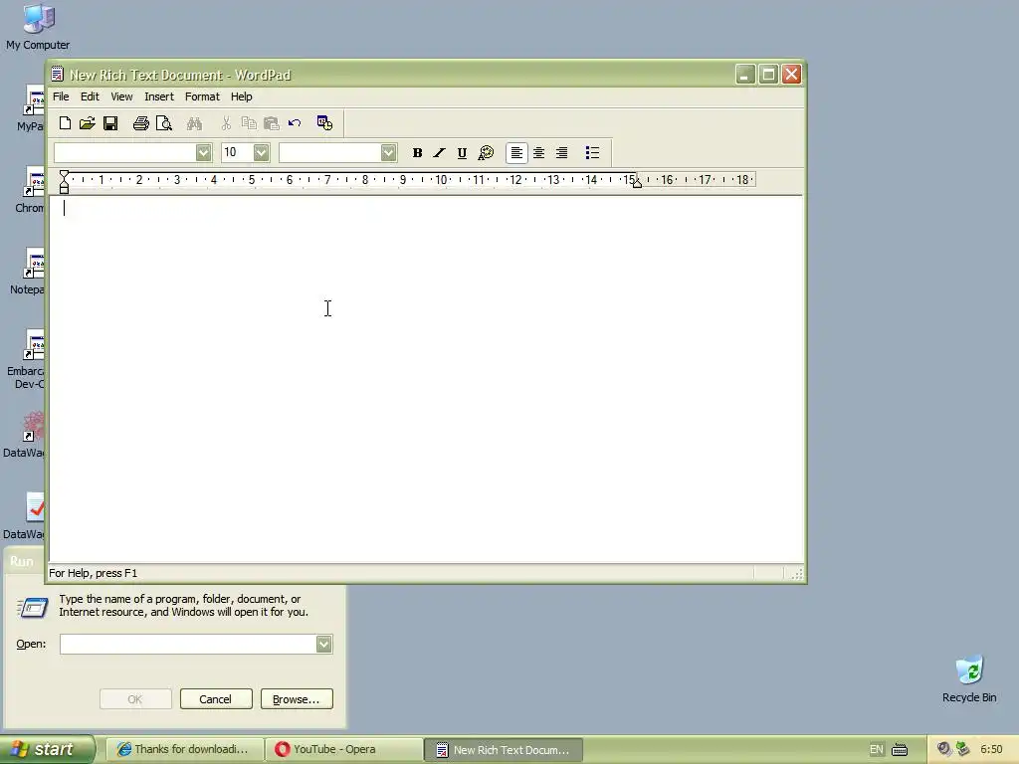Align text right

561,152
